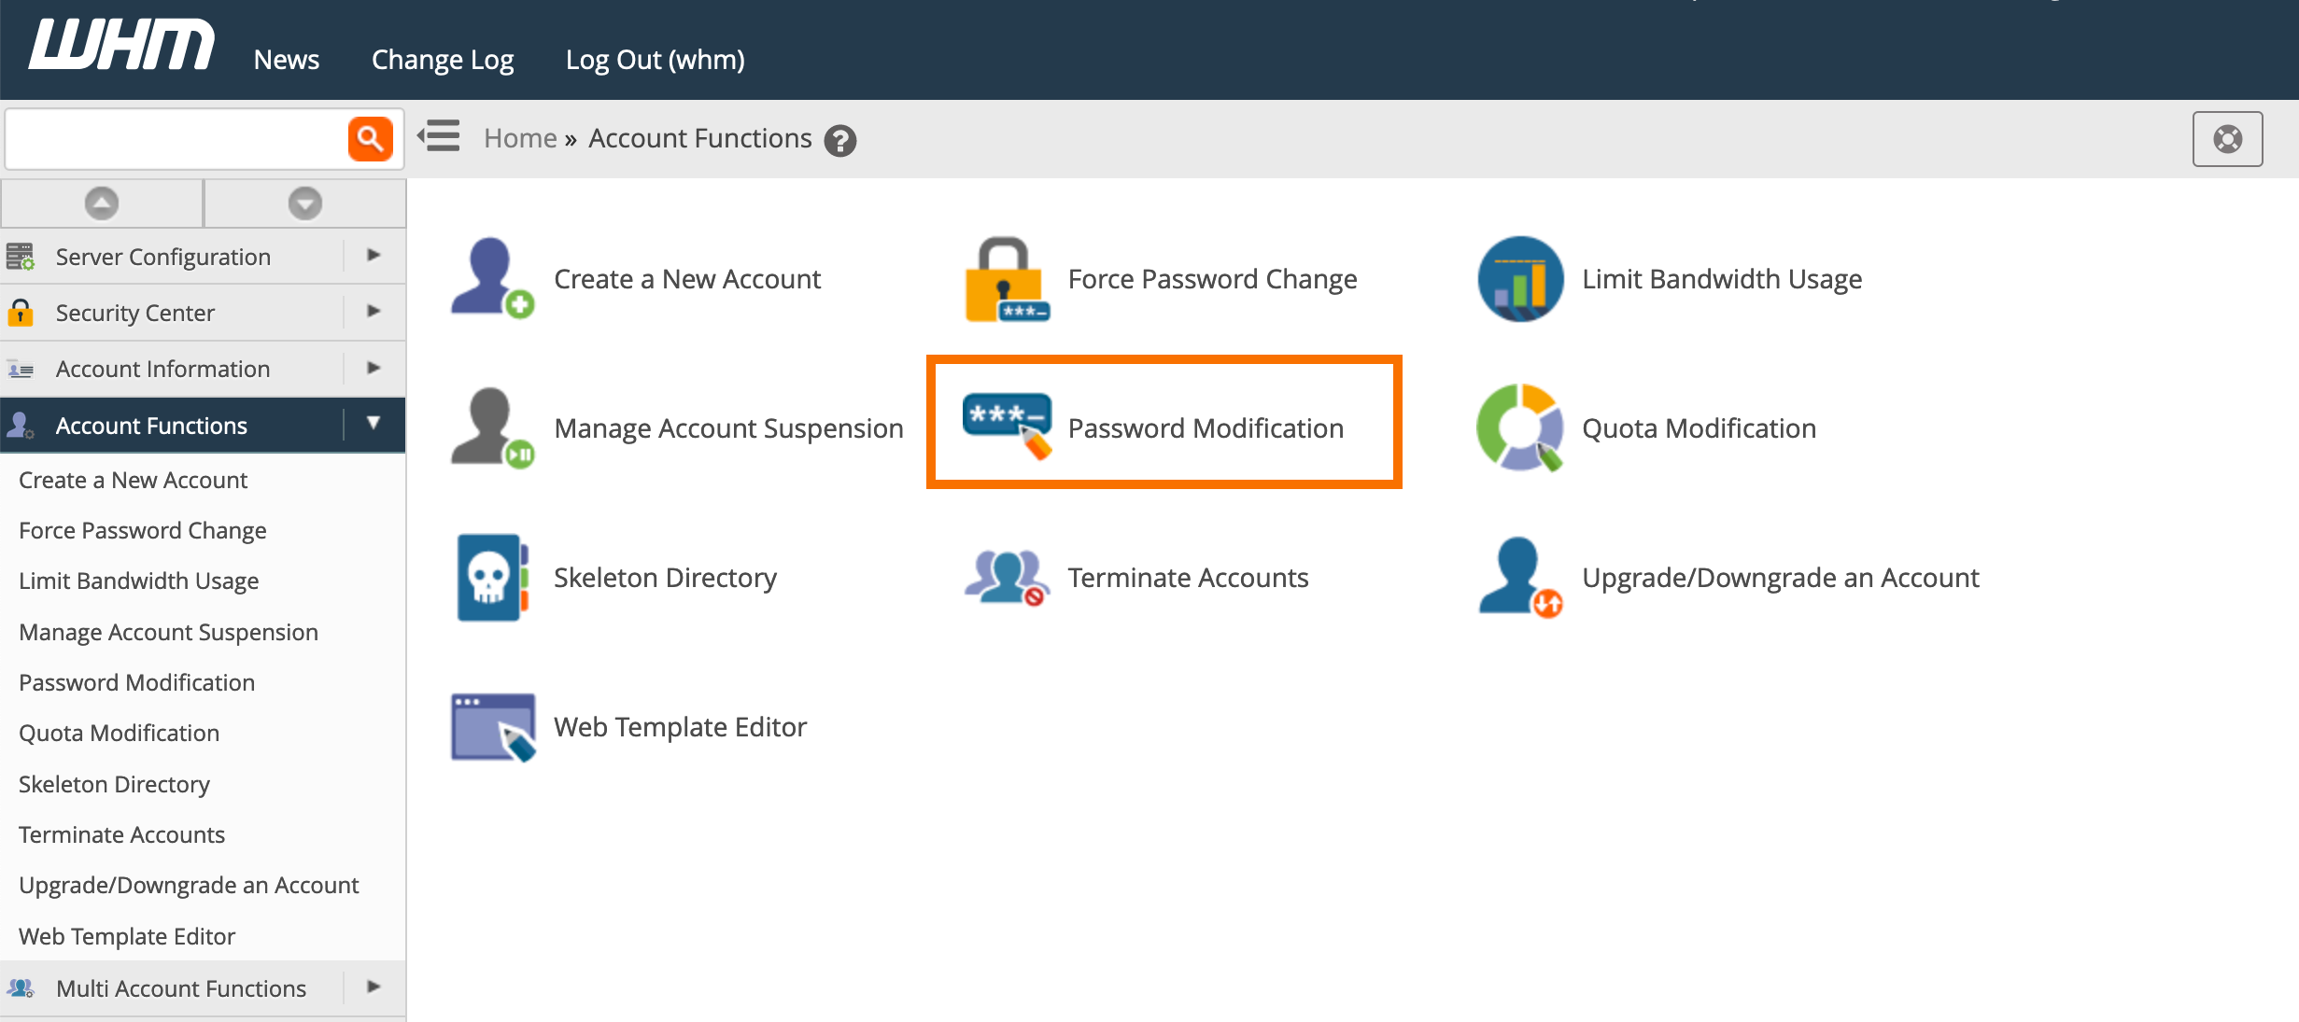The image size is (2299, 1022).
Task: Select Account Information in the sidebar
Action: (163, 369)
